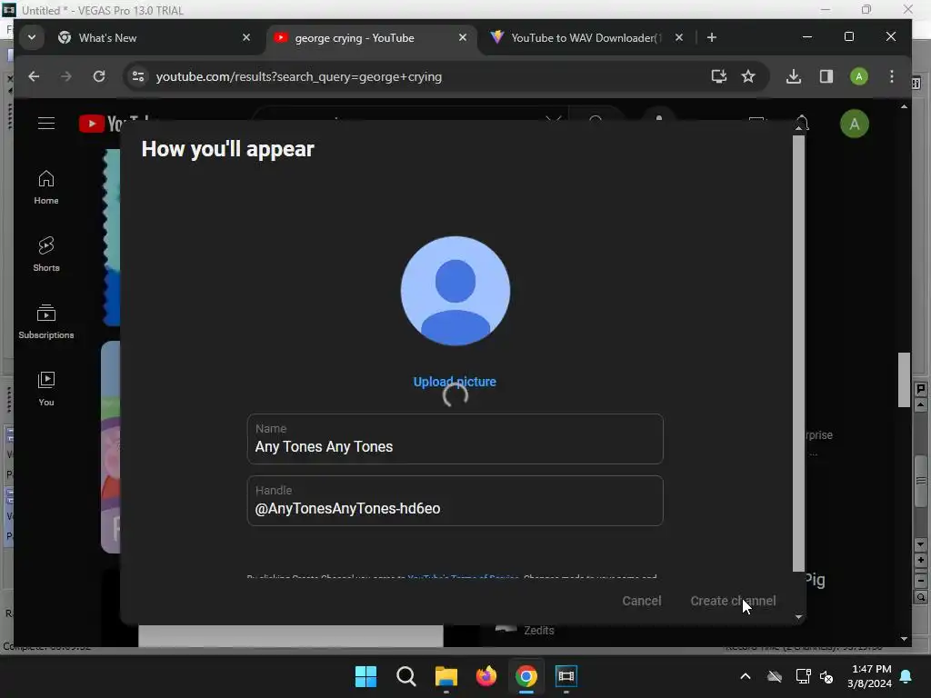Open Chrome downloads
931x698 pixels.
coord(793,76)
